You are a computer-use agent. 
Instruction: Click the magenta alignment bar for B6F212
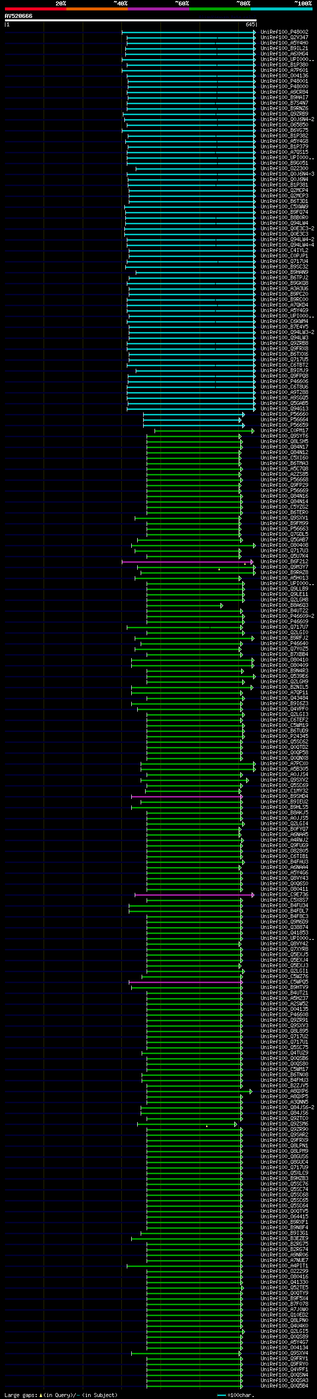coord(188,562)
